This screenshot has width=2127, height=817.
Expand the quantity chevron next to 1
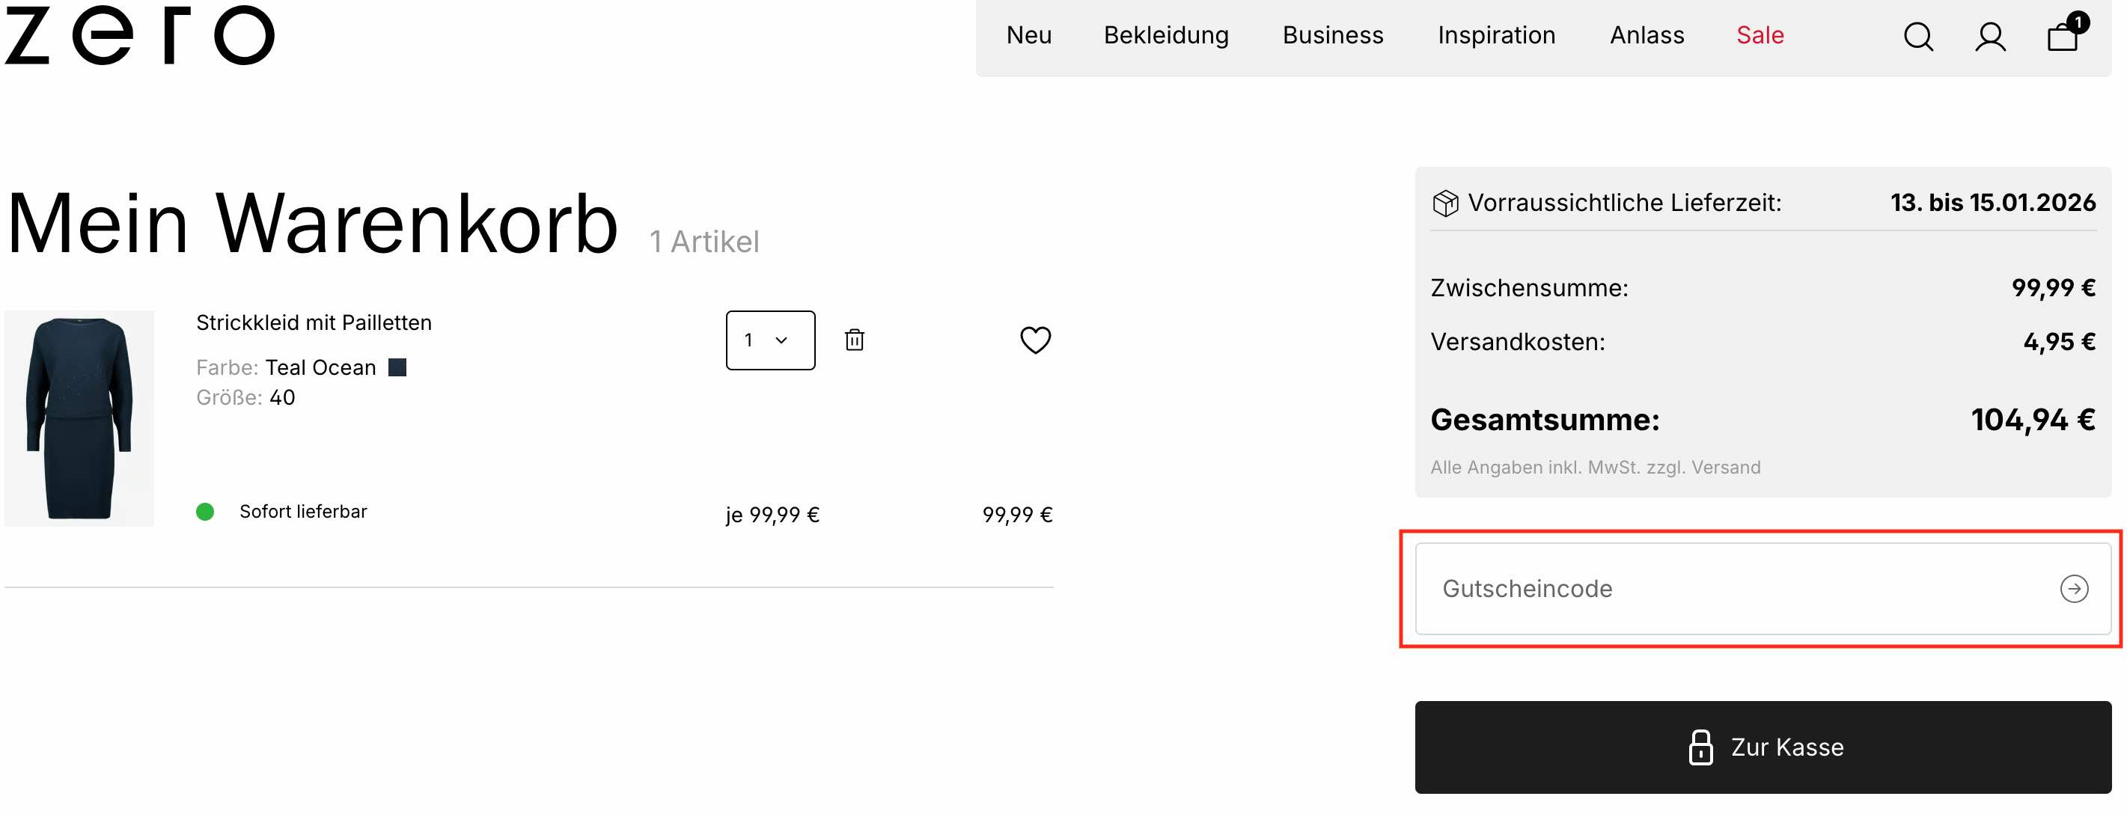[x=781, y=340]
